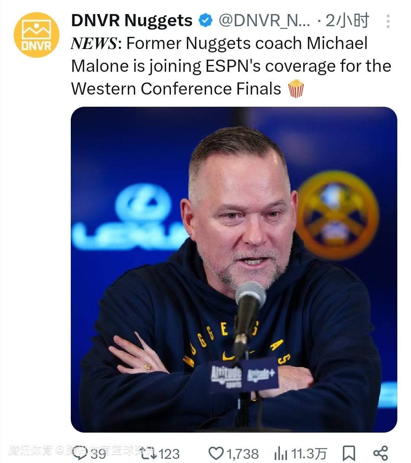Click the @DNVR_N... handle
The image size is (411, 463).
pyautogui.click(x=264, y=21)
